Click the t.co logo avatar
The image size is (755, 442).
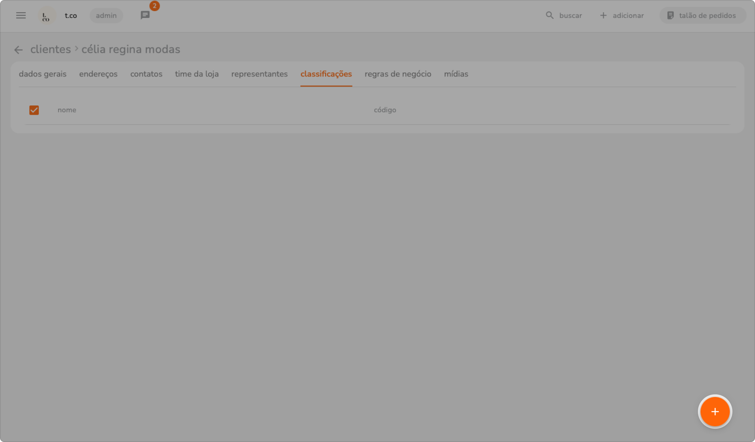click(x=47, y=16)
